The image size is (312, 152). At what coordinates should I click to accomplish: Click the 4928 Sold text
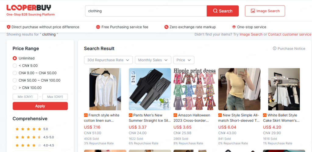pos(91,139)
